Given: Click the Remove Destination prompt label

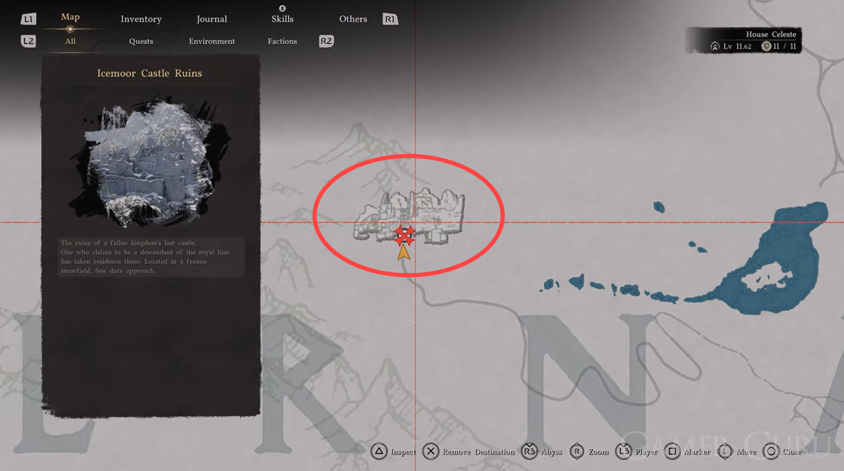Looking at the screenshot, I should pos(478,452).
